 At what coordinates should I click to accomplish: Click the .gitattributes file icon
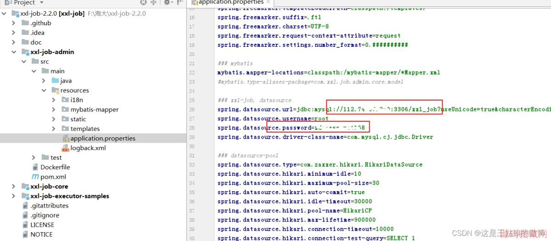click(x=25, y=206)
